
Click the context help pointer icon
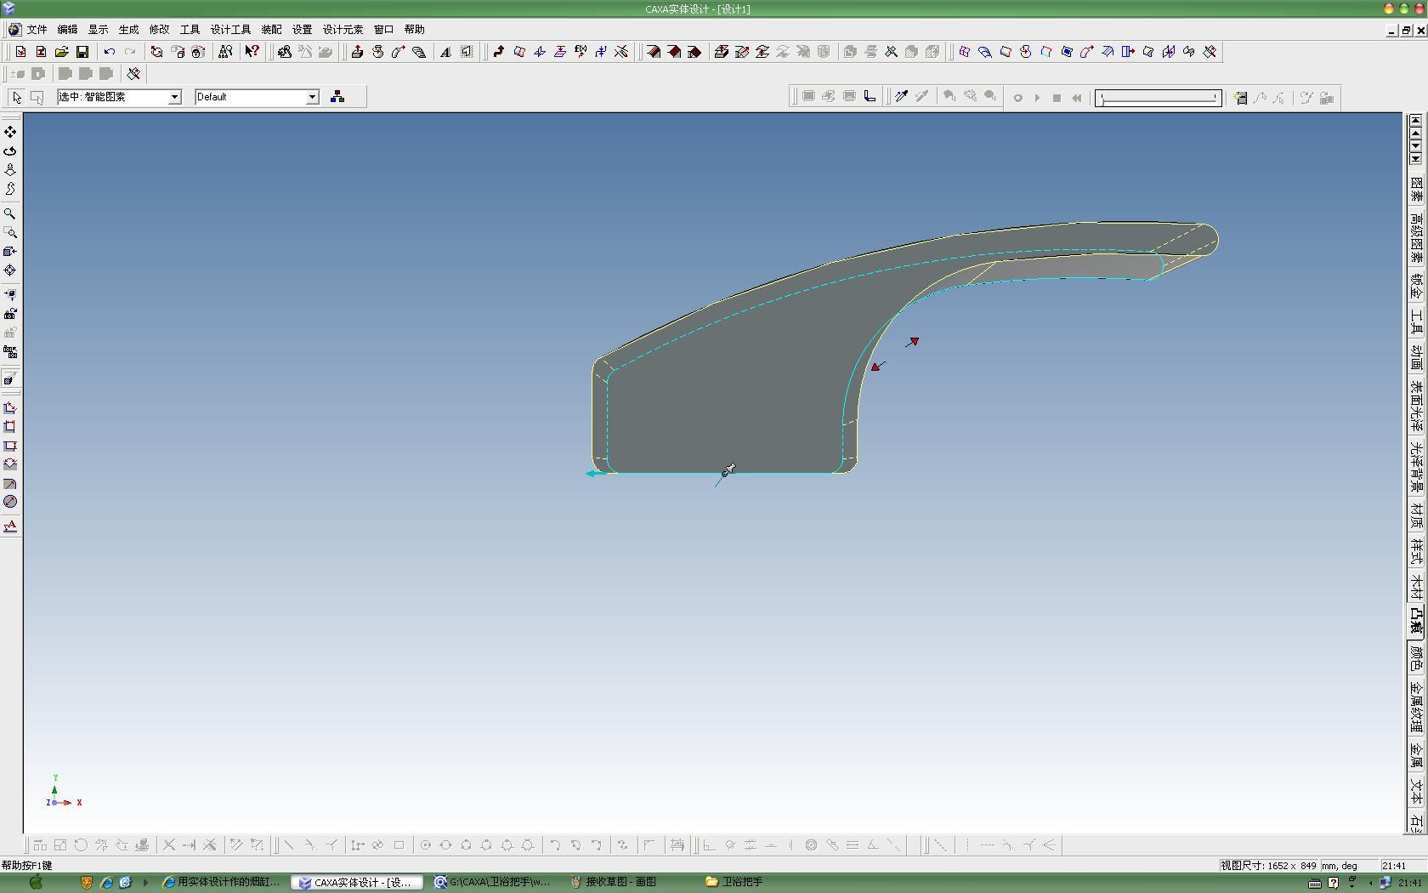tap(252, 52)
